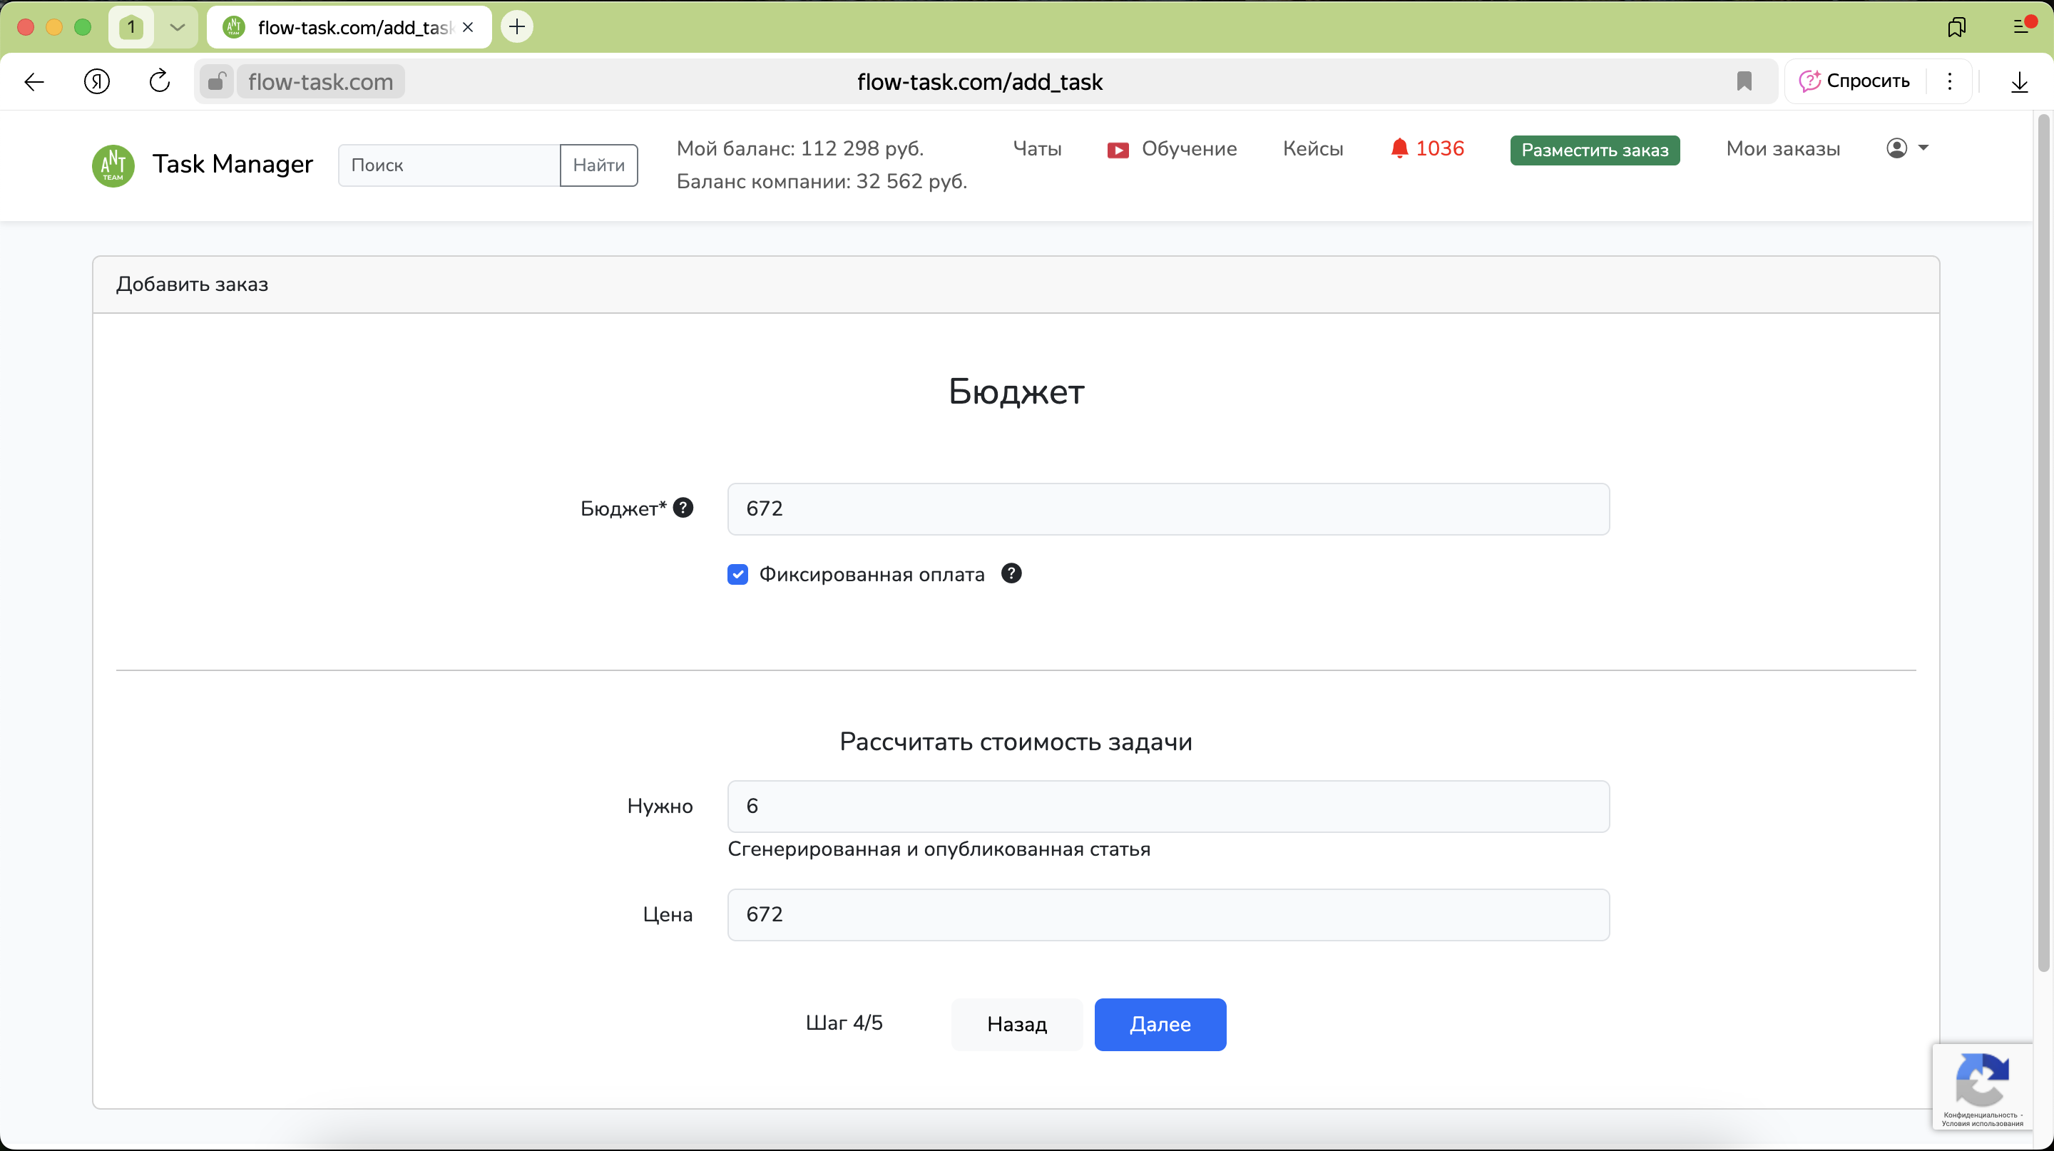
Task: Open browser three-dot menu near Спросить
Action: [1950, 81]
